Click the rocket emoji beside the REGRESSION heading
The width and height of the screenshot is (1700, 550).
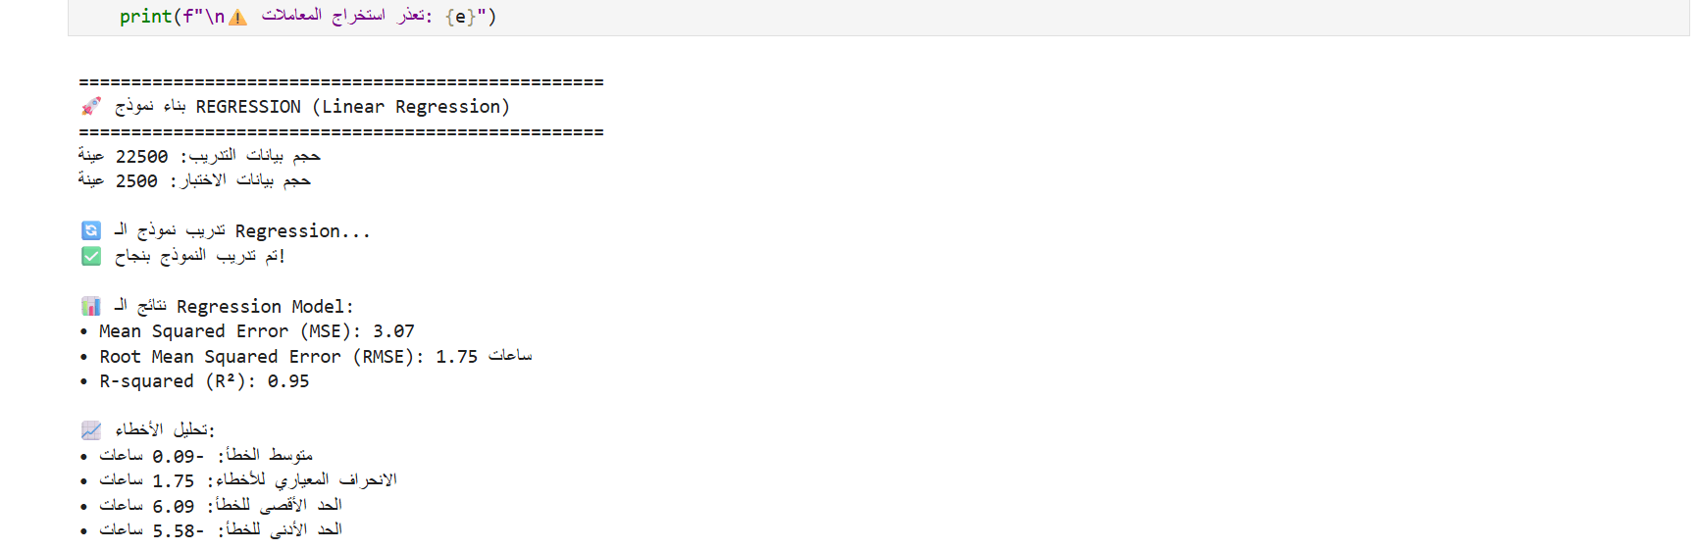click(x=91, y=106)
